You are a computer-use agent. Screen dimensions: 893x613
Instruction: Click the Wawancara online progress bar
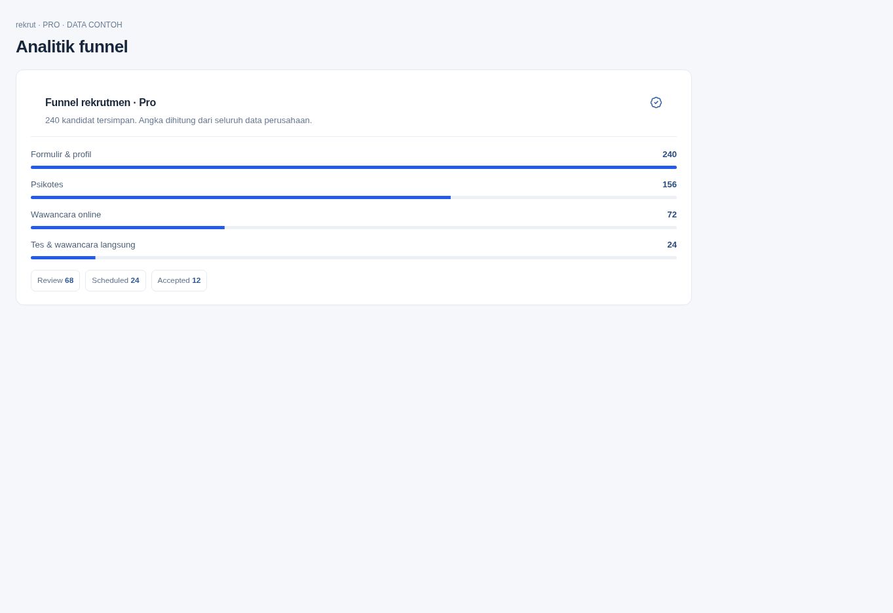[354, 228]
